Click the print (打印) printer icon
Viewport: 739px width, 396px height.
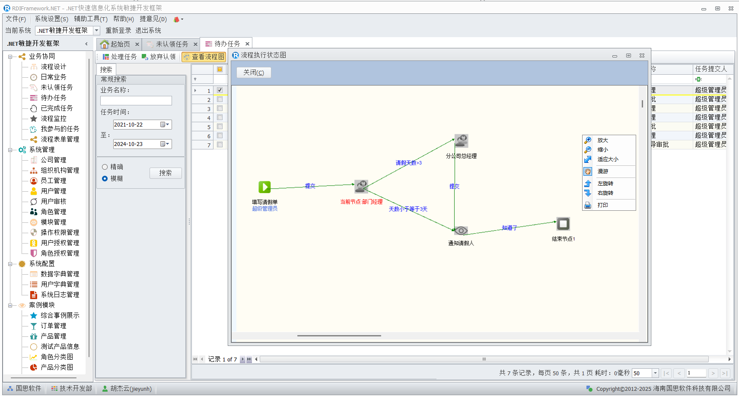[588, 205]
